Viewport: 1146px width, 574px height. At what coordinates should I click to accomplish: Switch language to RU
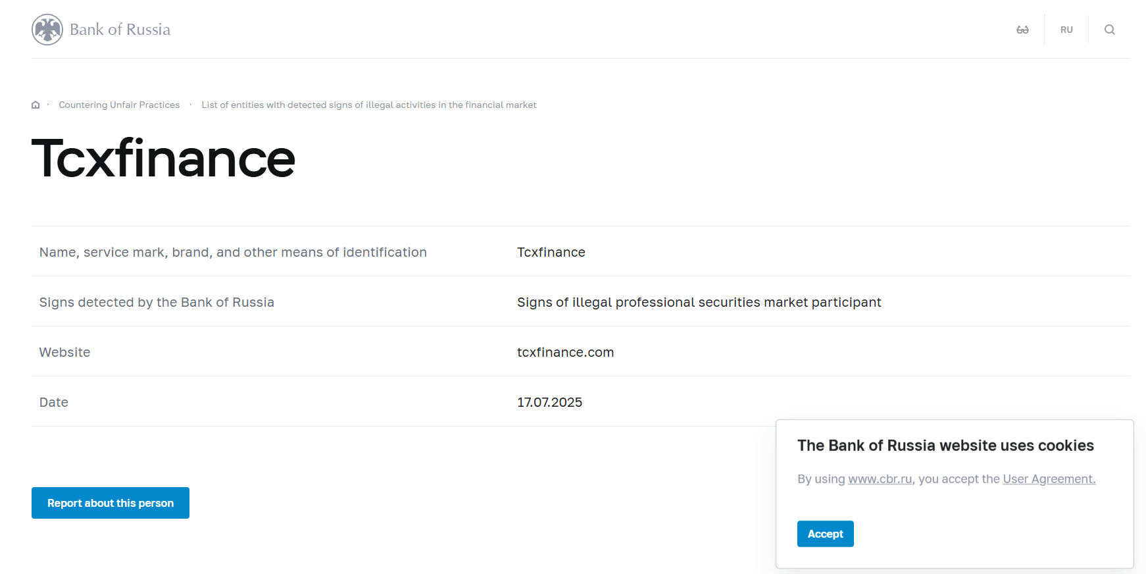1066,30
